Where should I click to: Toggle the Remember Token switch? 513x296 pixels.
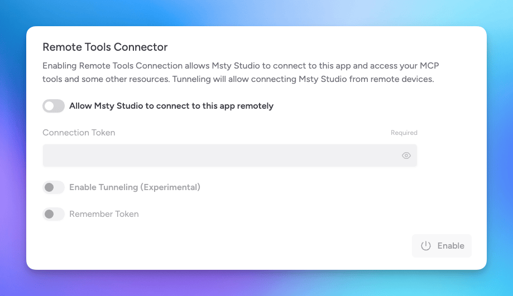click(x=54, y=214)
